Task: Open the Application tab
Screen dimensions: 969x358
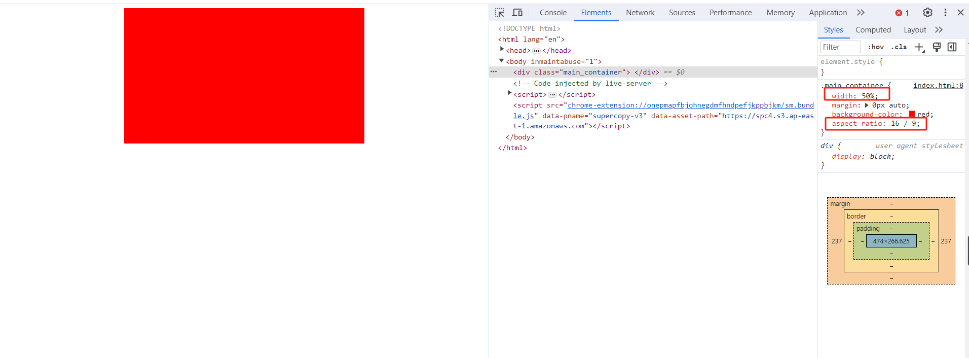Action: coord(828,13)
